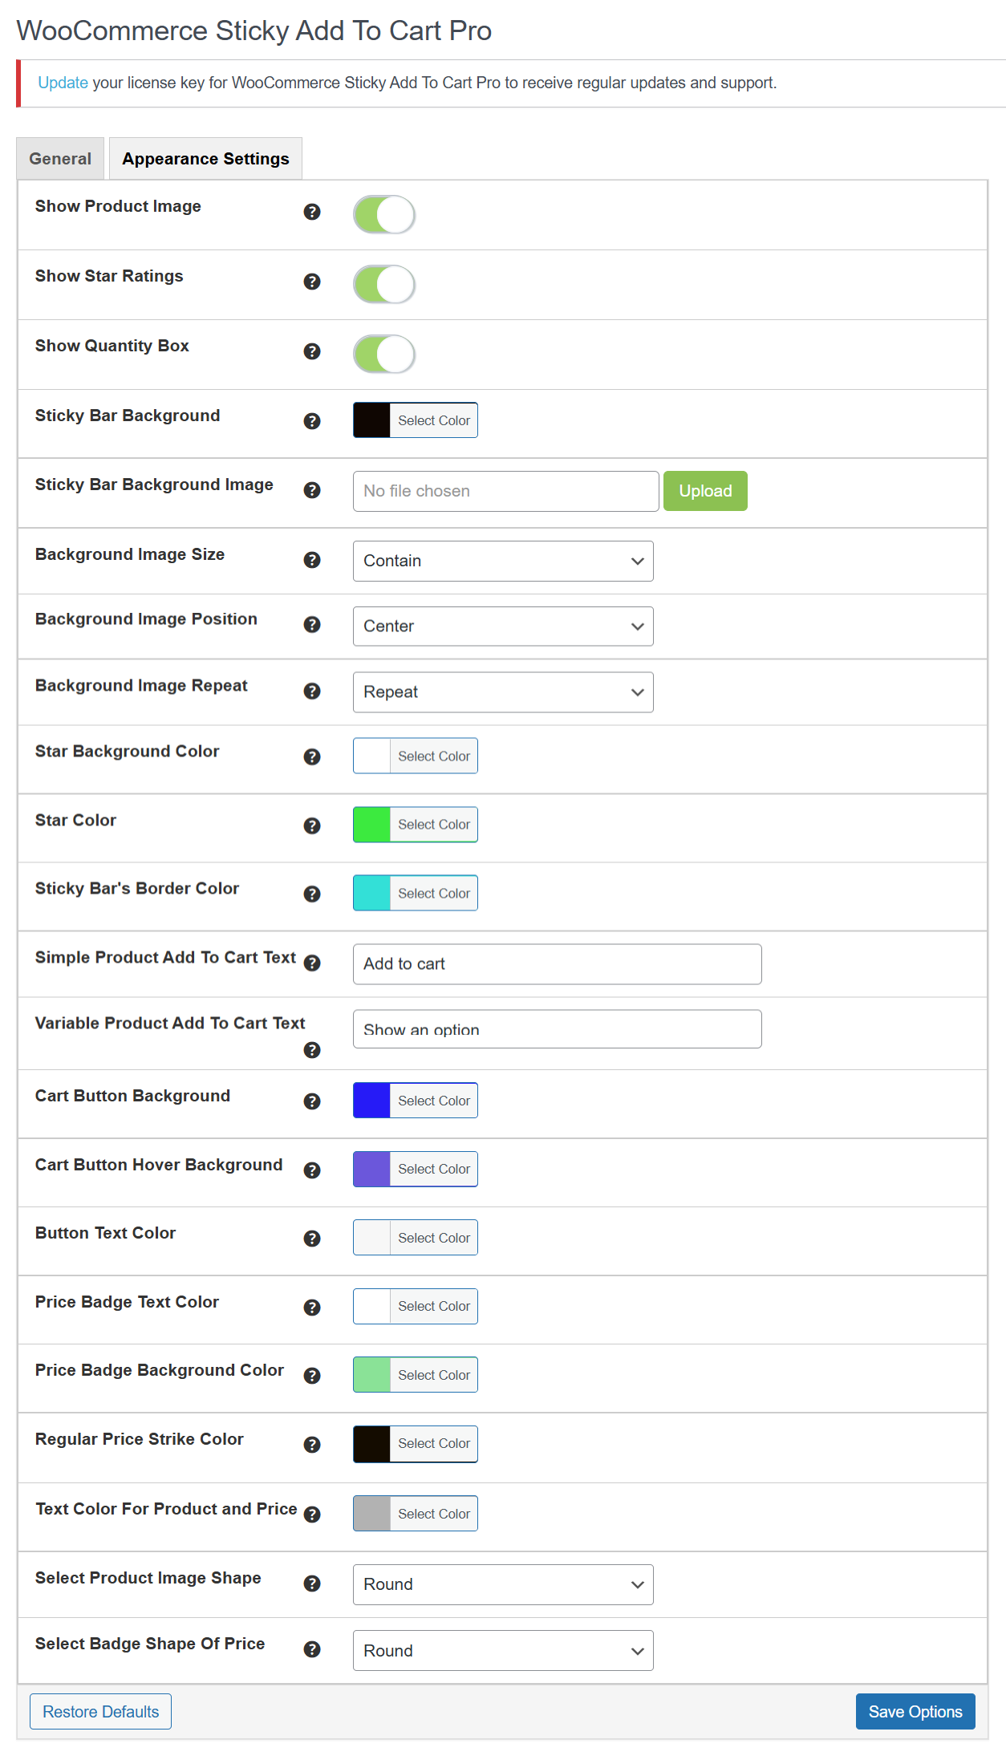Click Select Color button for Sticky Bar Background
Screen dimensions: 1006x1764
click(434, 420)
